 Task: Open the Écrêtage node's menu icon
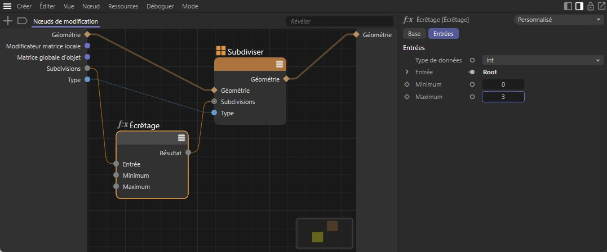tap(181, 138)
